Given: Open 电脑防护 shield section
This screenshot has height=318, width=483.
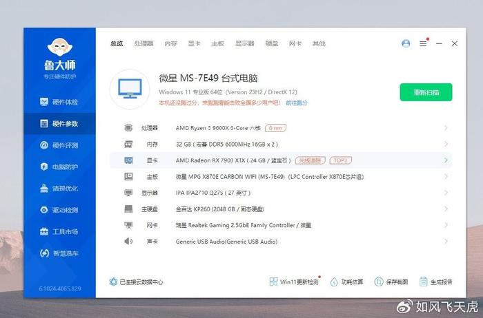Looking at the screenshot, I should tap(59, 167).
